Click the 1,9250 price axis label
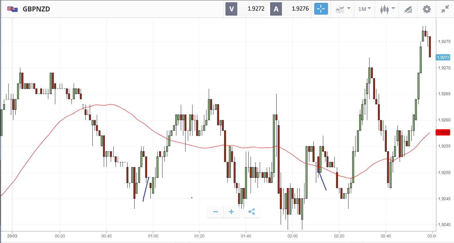 444,173
